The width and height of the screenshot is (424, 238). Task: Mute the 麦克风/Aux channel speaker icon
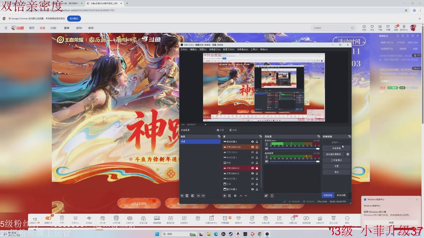tap(267, 149)
